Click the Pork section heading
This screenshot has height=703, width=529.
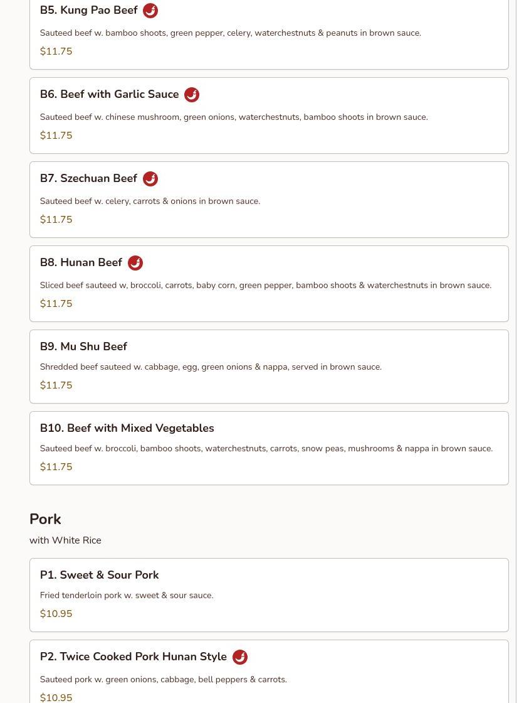[45, 518]
